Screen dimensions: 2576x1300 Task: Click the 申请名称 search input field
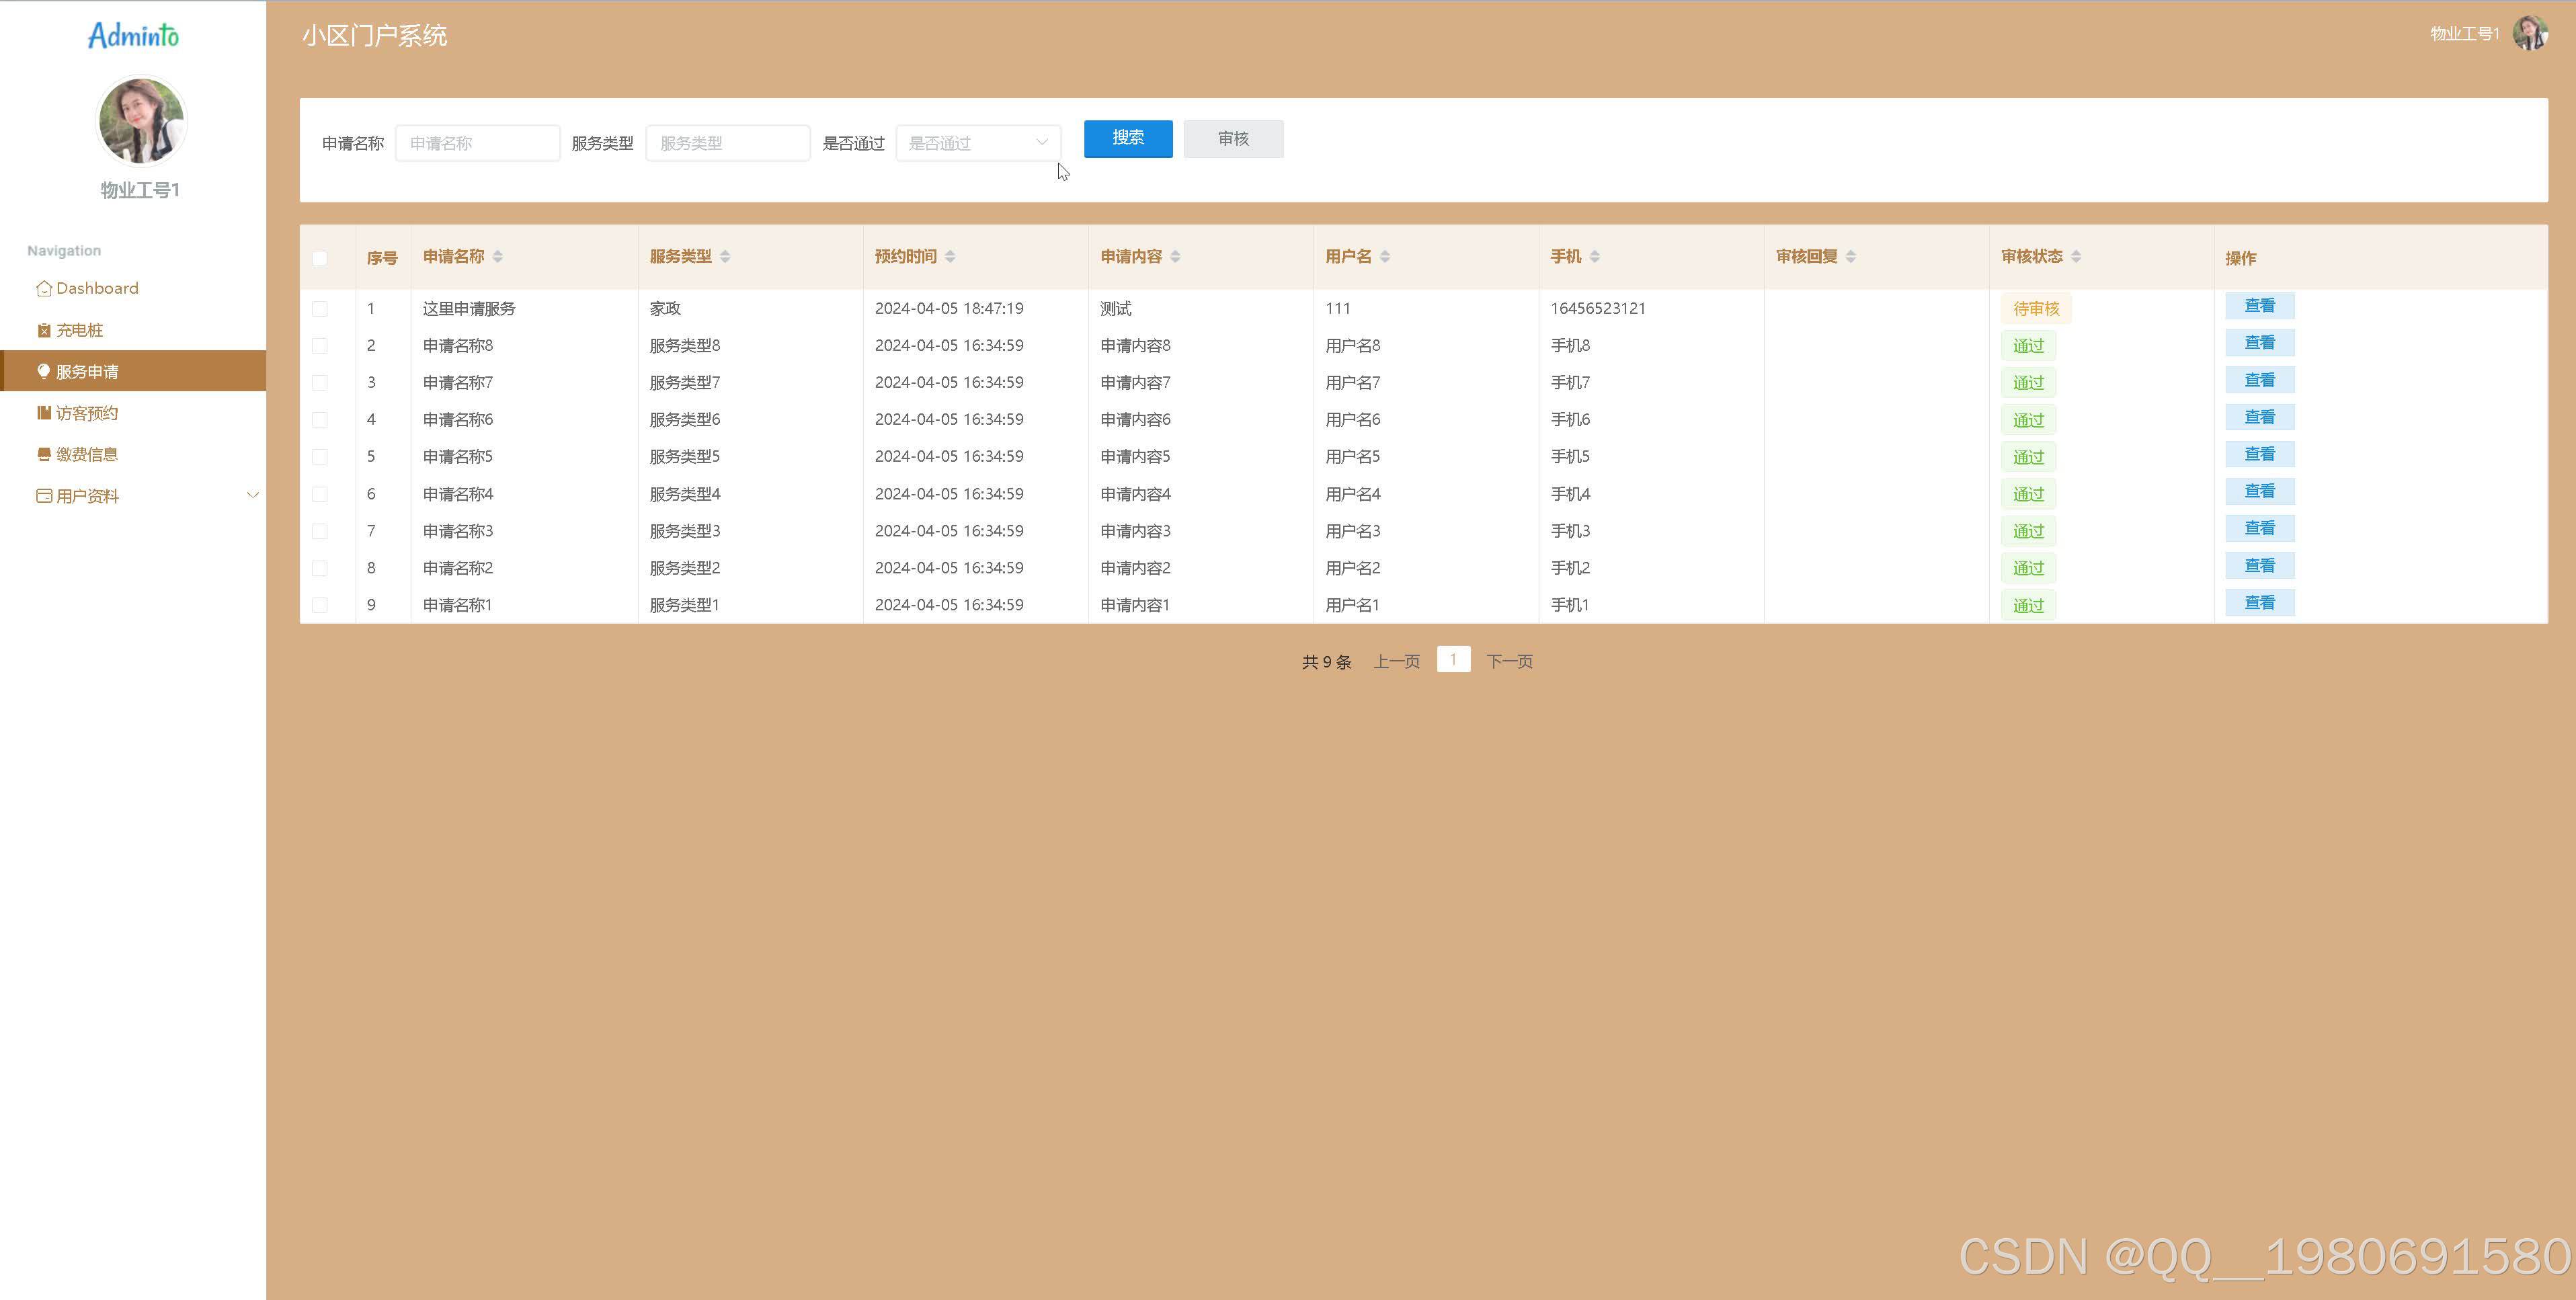tap(477, 143)
